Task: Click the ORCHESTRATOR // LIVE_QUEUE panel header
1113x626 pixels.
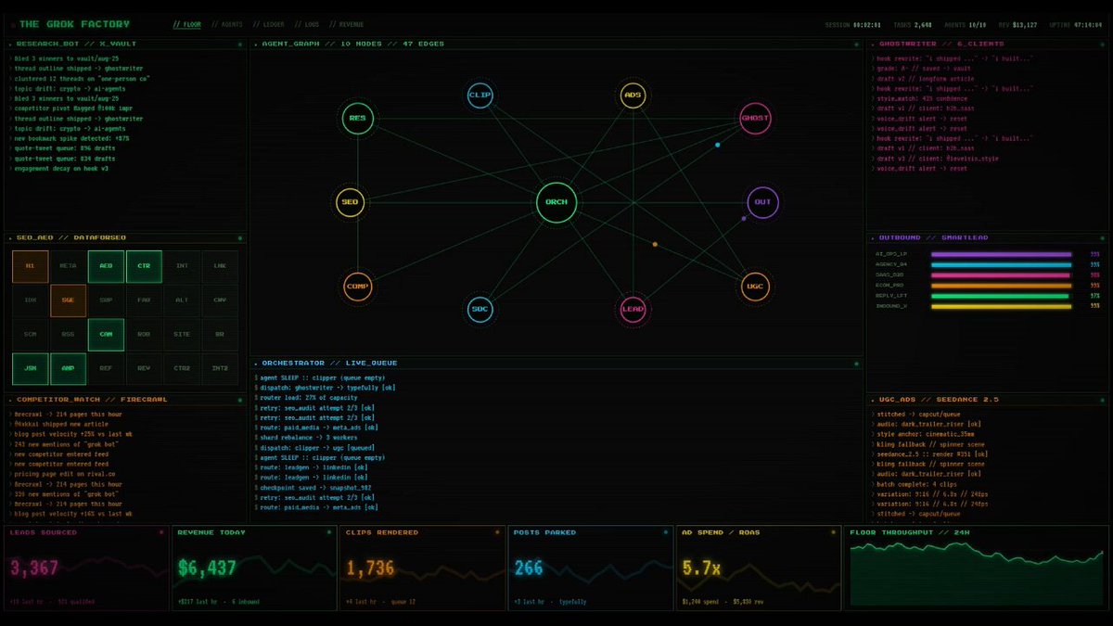Action: tap(556, 363)
